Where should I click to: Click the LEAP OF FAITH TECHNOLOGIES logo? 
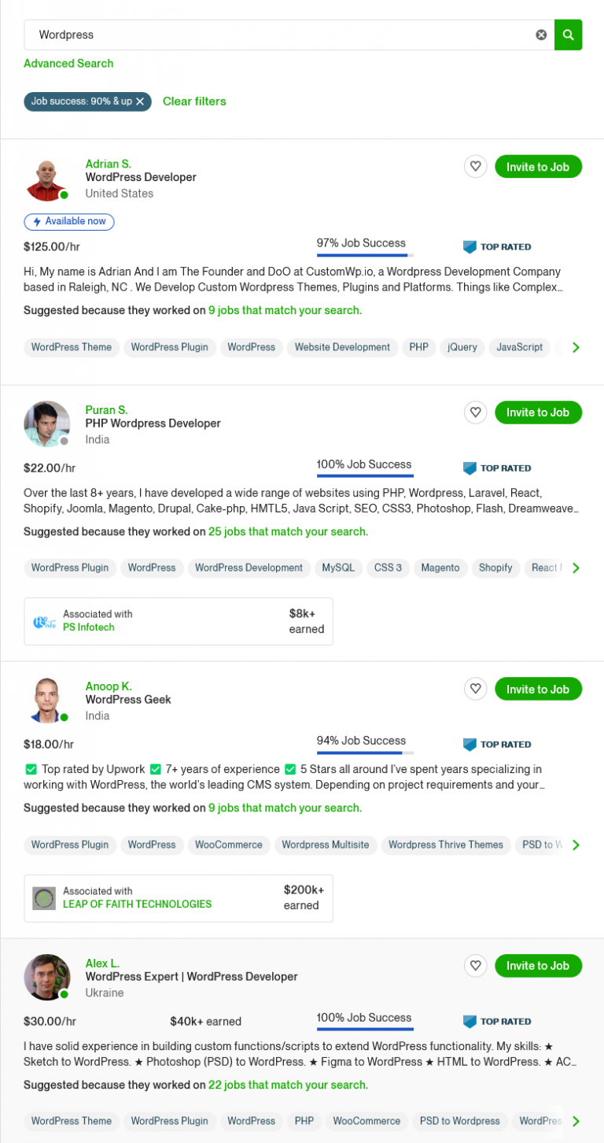(45, 897)
